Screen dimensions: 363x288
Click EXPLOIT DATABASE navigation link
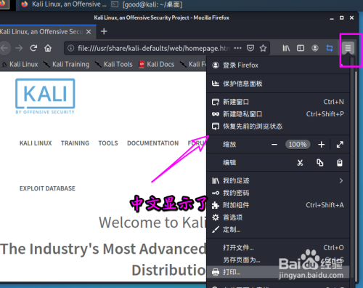pos(47,188)
